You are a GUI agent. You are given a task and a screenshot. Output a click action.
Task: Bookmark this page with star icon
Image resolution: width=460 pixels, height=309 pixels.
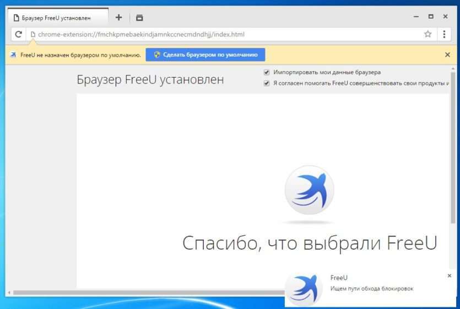click(427, 34)
